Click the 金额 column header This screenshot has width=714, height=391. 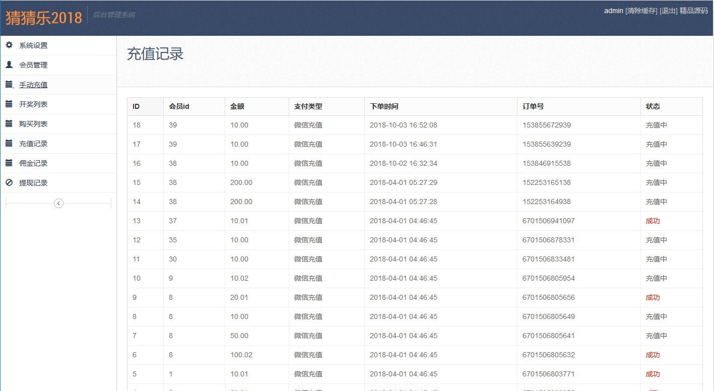tap(237, 106)
